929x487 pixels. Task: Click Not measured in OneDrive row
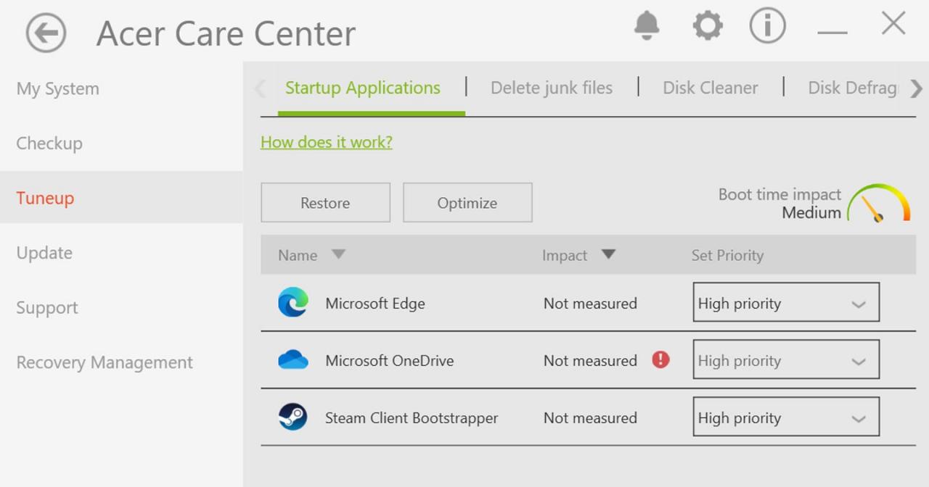coord(590,360)
